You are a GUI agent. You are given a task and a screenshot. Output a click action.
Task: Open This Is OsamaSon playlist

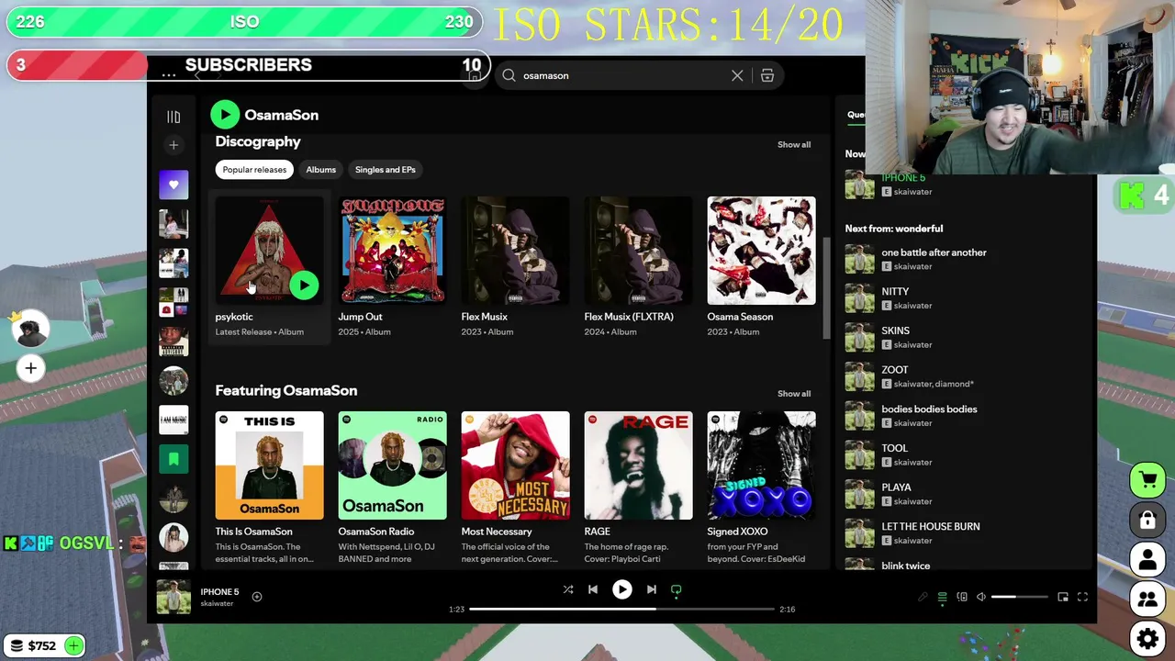(269, 465)
